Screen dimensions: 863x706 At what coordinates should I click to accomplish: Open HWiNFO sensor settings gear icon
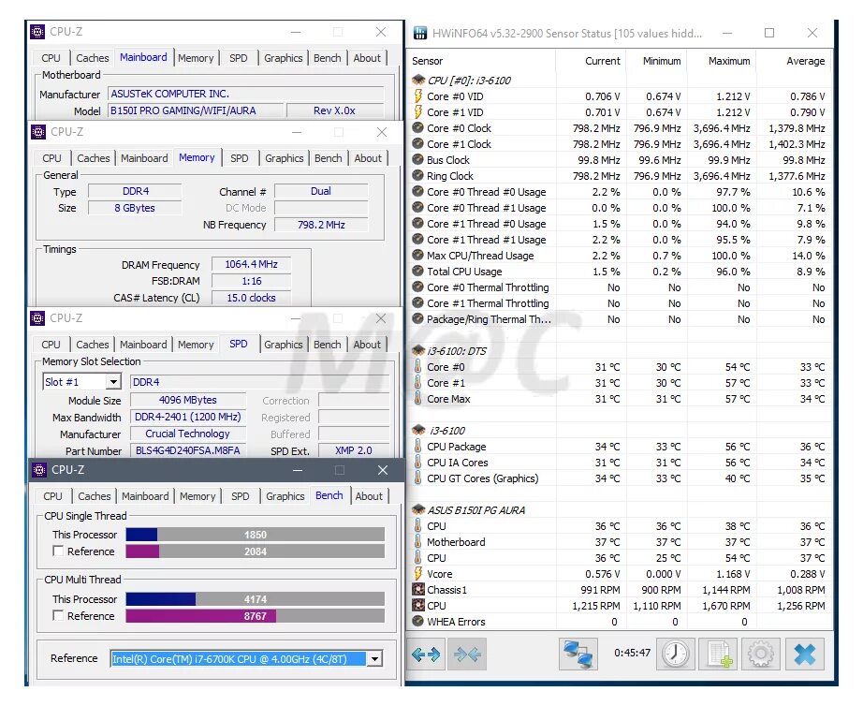point(761,655)
